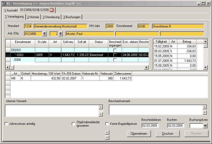Switch to the 2 Historie tab

pos(33,17)
